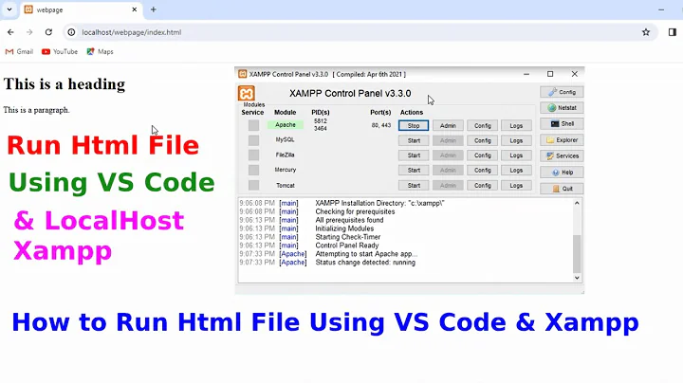
Task: Toggle the Apache service checkbox
Action: point(253,125)
